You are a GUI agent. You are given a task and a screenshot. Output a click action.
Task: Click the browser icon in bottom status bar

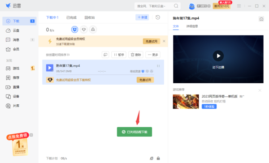pyautogui.click(x=152, y=158)
